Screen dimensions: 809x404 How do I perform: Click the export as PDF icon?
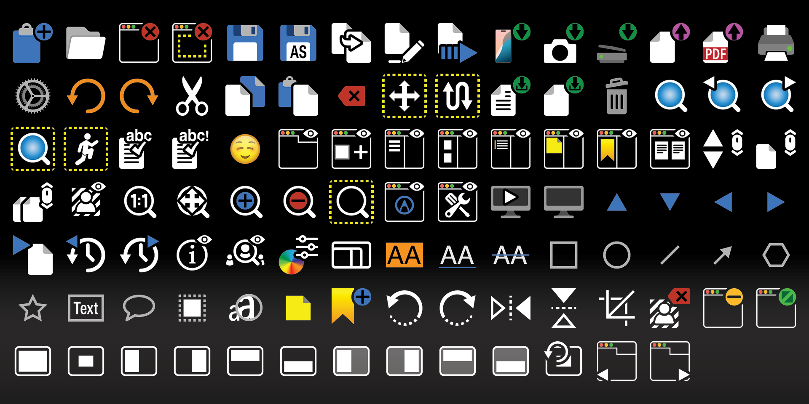coord(723,43)
